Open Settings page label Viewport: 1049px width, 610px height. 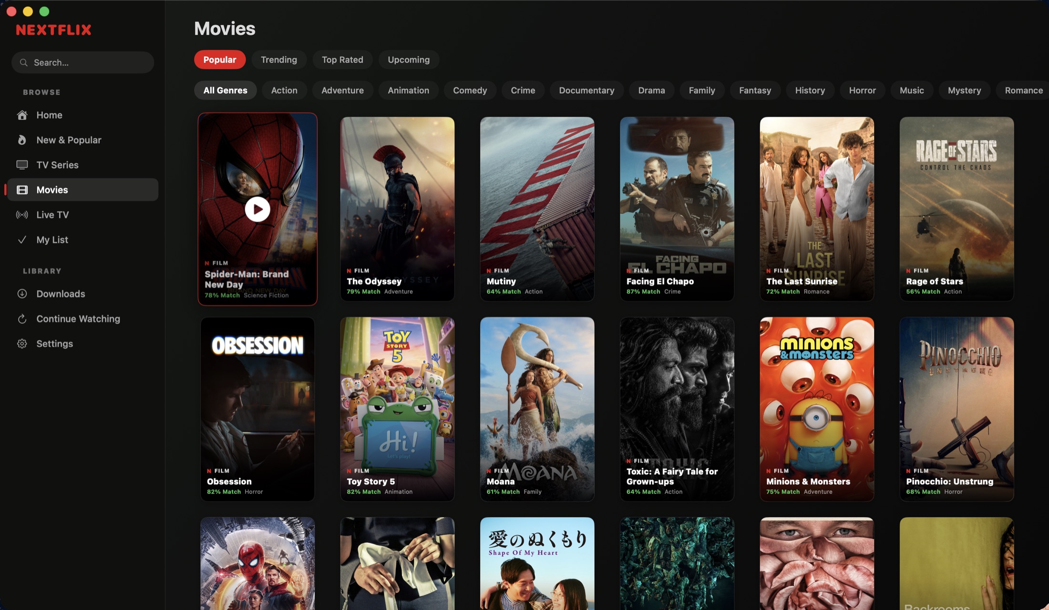(x=54, y=343)
